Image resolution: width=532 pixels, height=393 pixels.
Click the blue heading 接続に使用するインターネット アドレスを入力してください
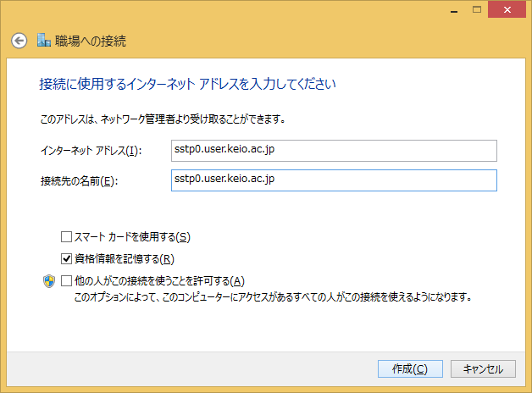pyautogui.click(x=188, y=84)
